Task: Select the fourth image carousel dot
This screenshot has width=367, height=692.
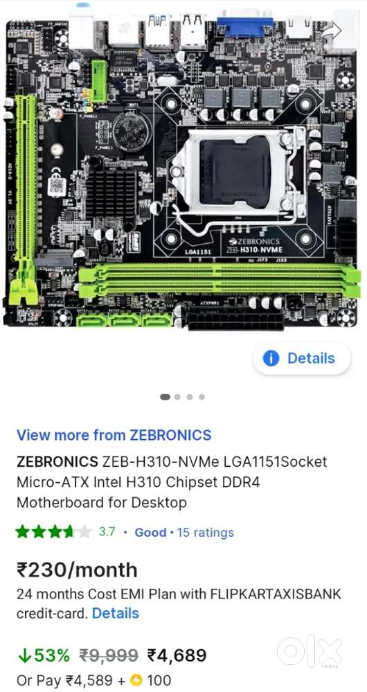Action: [x=202, y=397]
